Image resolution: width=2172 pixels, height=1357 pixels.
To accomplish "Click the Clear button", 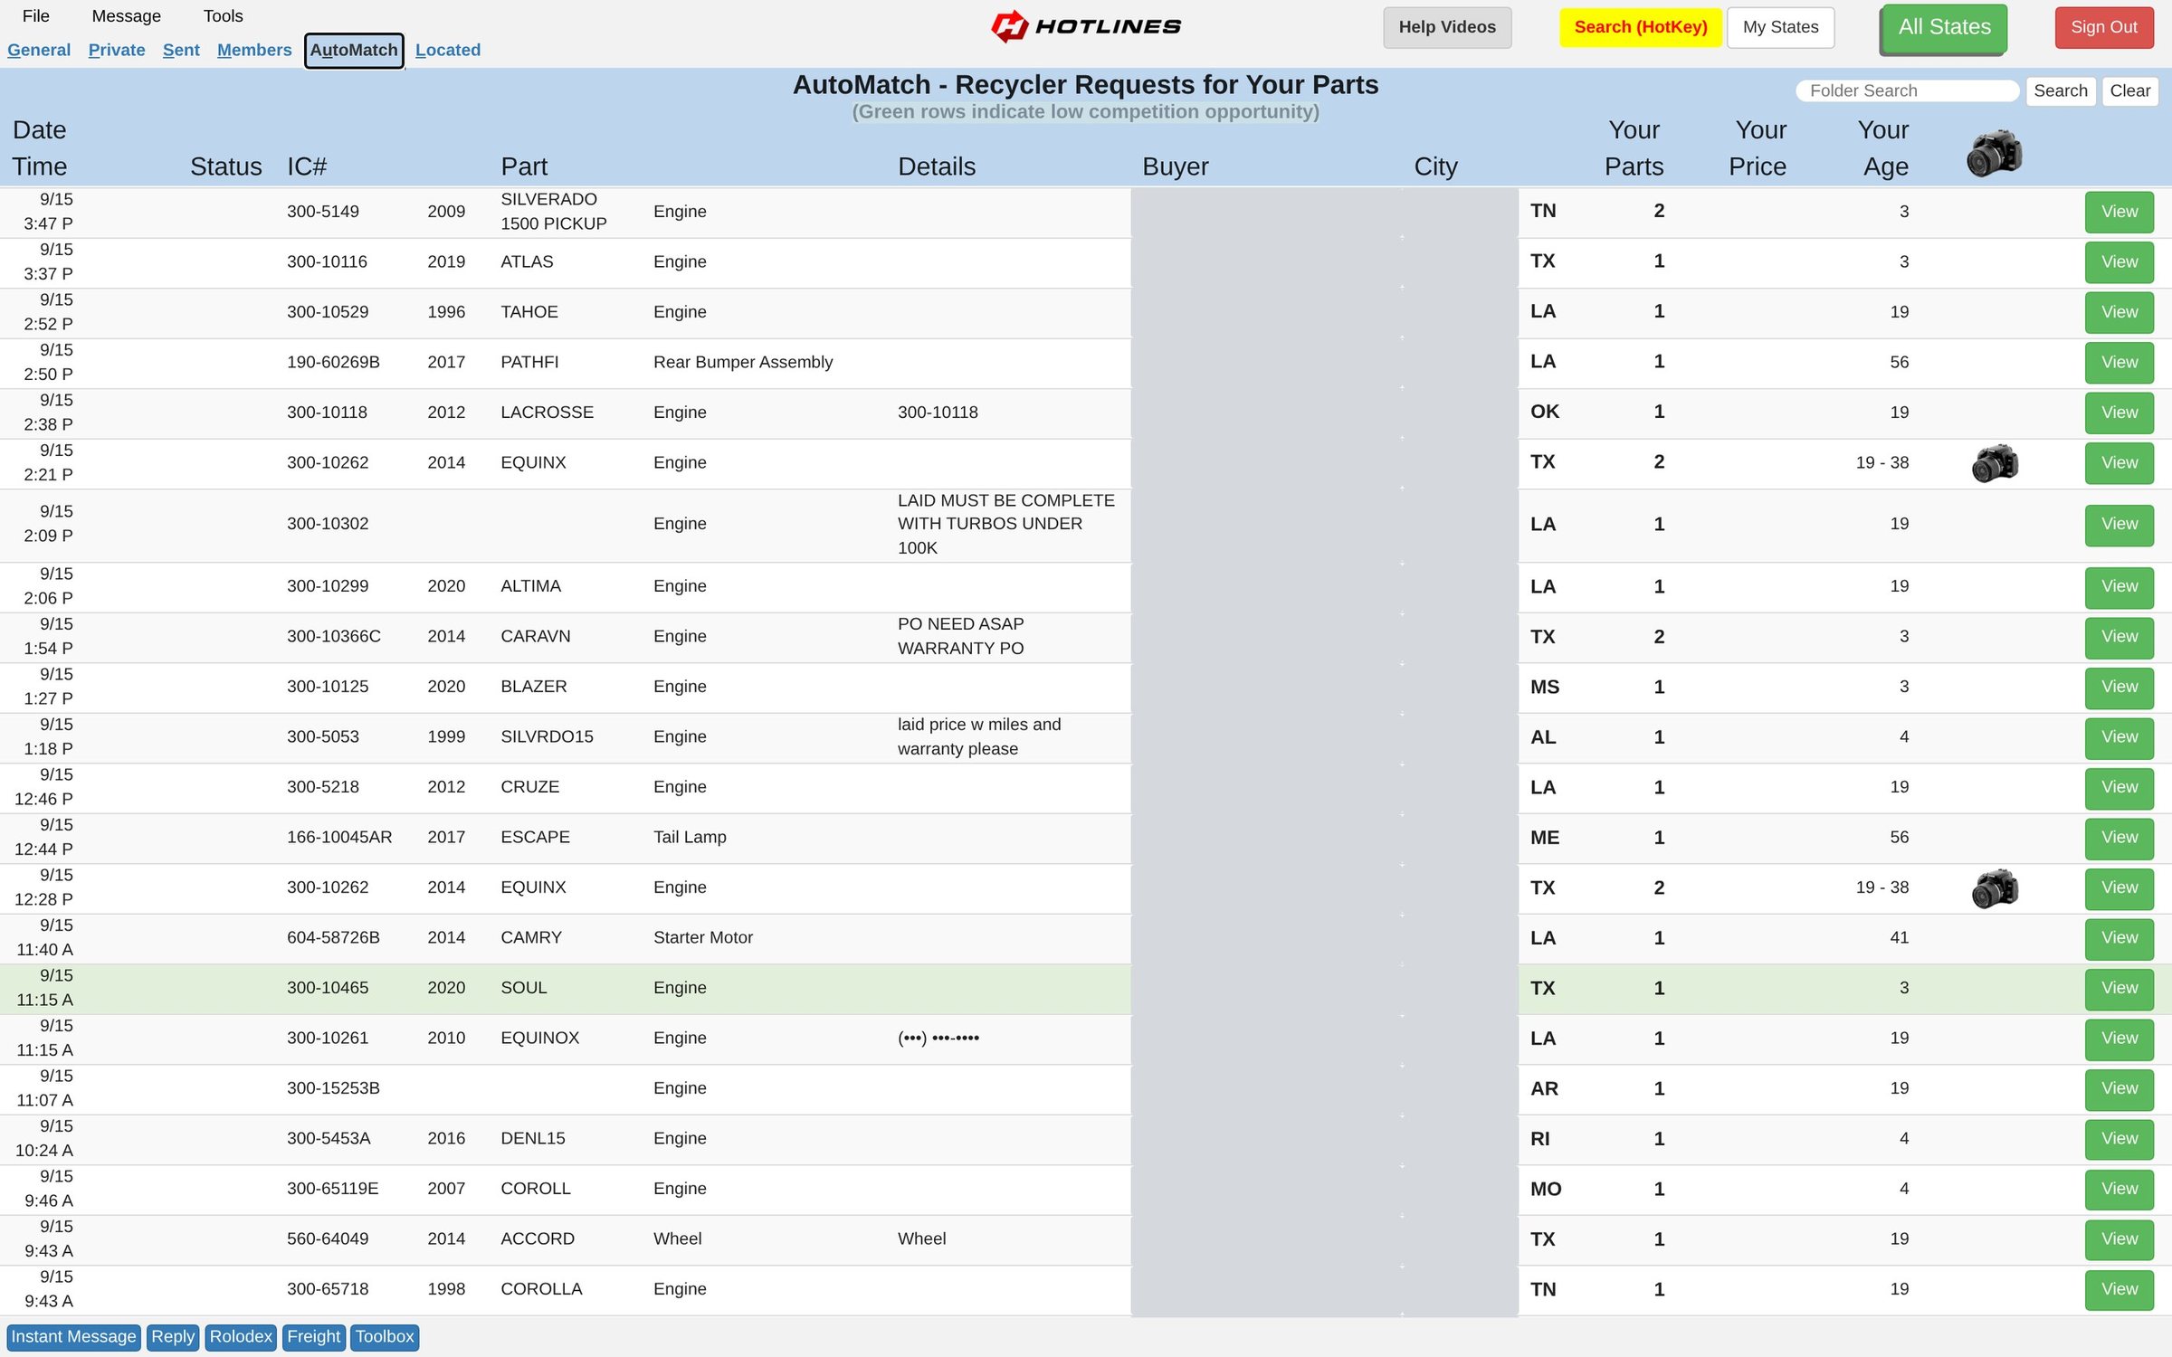I will [x=2129, y=90].
